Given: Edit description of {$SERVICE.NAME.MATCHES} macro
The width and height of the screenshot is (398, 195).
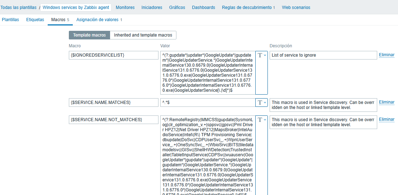Looking at the screenshot, I should coord(323,105).
